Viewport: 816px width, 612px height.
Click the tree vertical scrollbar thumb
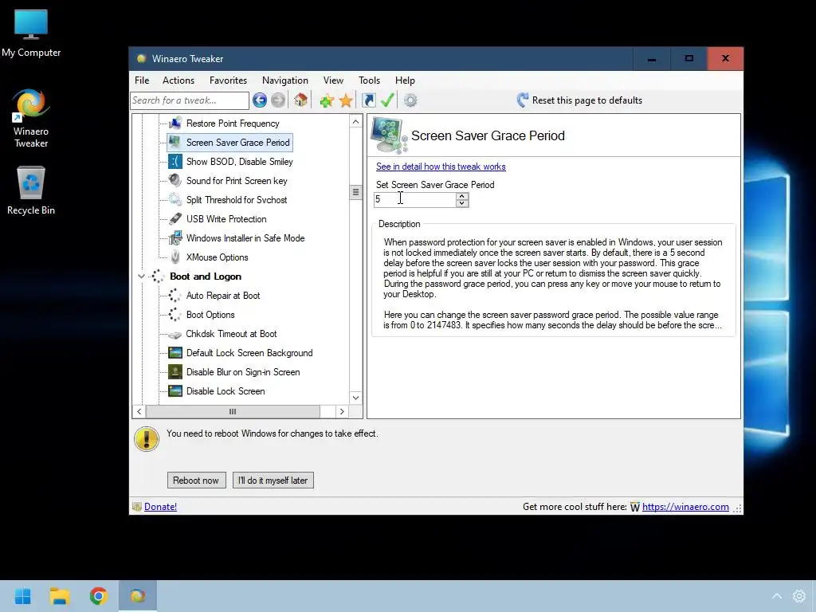[x=355, y=192]
